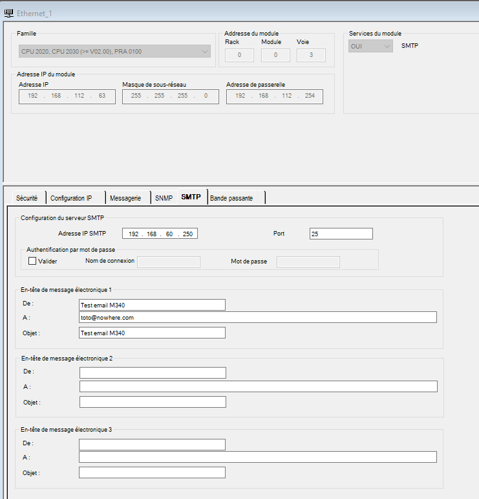Click the Nom de connexion field
Image resolution: width=479 pixels, height=499 pixels.
169,261
